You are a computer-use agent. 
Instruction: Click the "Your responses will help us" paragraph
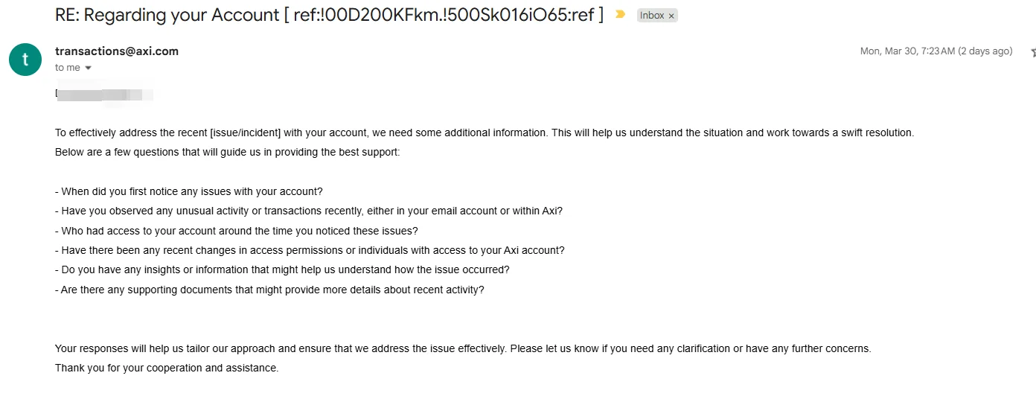(462, 348)
